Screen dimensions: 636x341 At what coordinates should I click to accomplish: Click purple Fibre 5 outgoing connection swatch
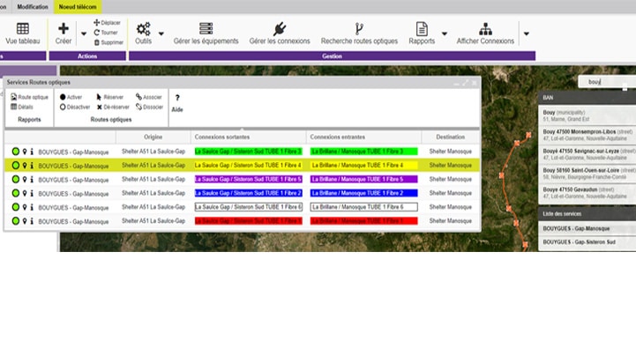click(249, 179)
